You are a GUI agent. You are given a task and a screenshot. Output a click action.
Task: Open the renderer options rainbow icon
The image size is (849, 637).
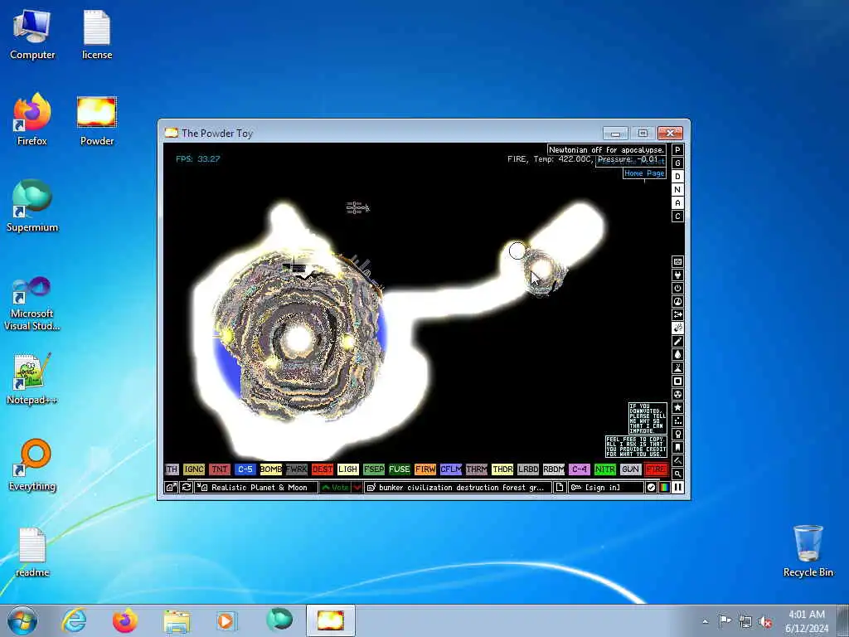[664, 488]
